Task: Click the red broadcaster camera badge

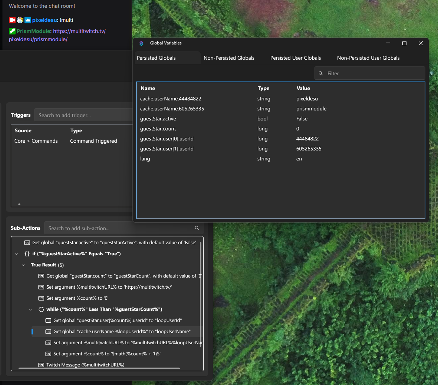Action: 12,20
